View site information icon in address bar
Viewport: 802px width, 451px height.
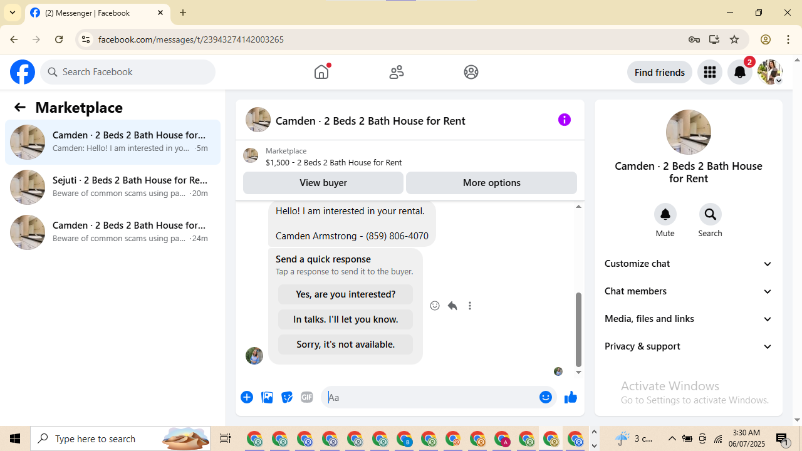[86, 39]
